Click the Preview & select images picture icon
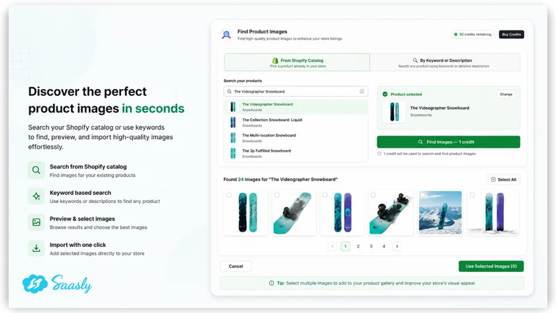The width and height of the screenshot is (556, 313). pyautogui.click(x=36, y=222)
